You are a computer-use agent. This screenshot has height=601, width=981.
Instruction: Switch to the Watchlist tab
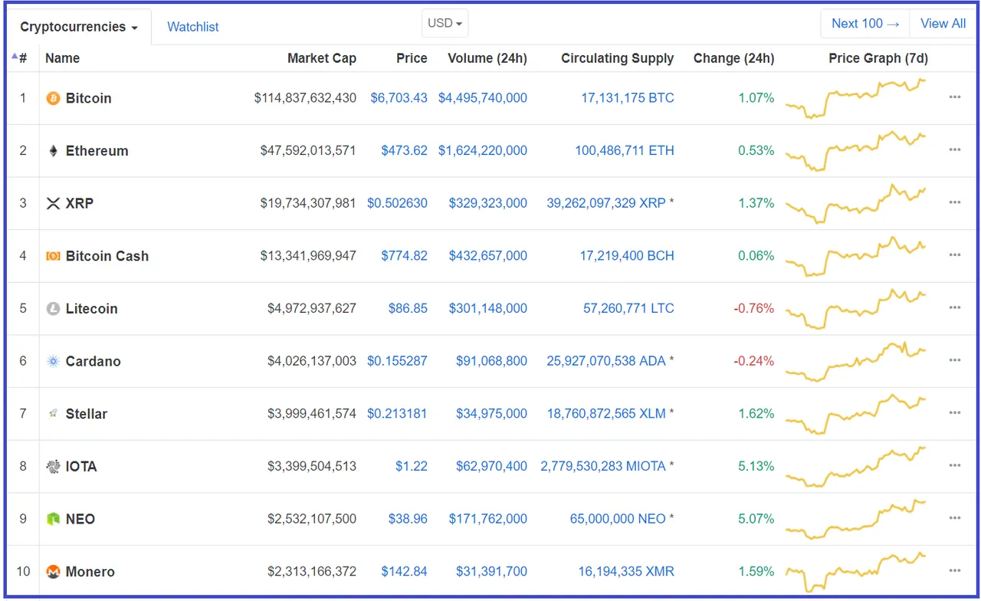click(x=193, y=27)
